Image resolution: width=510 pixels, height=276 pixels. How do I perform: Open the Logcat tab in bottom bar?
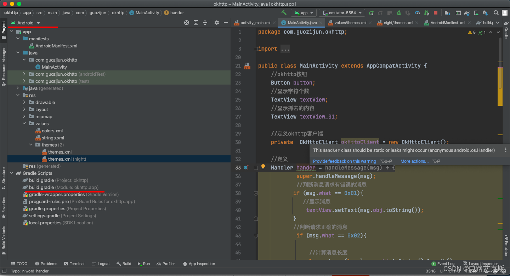[101, 264]
